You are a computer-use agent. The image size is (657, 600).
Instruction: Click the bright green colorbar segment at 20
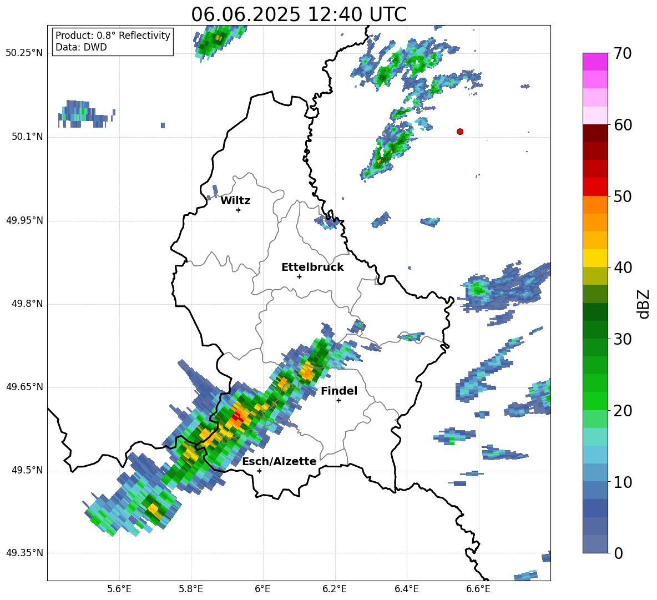(x=595, y=401)
